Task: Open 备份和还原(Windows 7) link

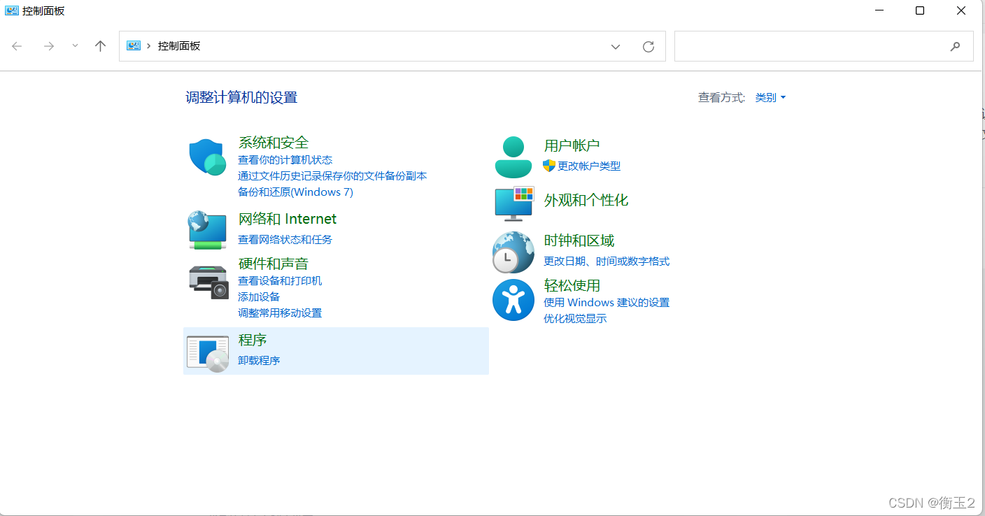Action: tap(295, 192)
